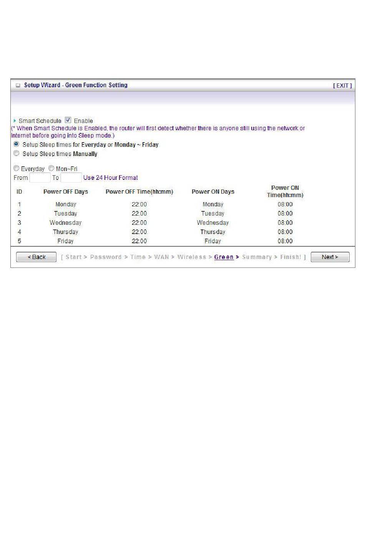365x543 pixels.
Task: Click the Power OFF Days column header
Action: 66,191
